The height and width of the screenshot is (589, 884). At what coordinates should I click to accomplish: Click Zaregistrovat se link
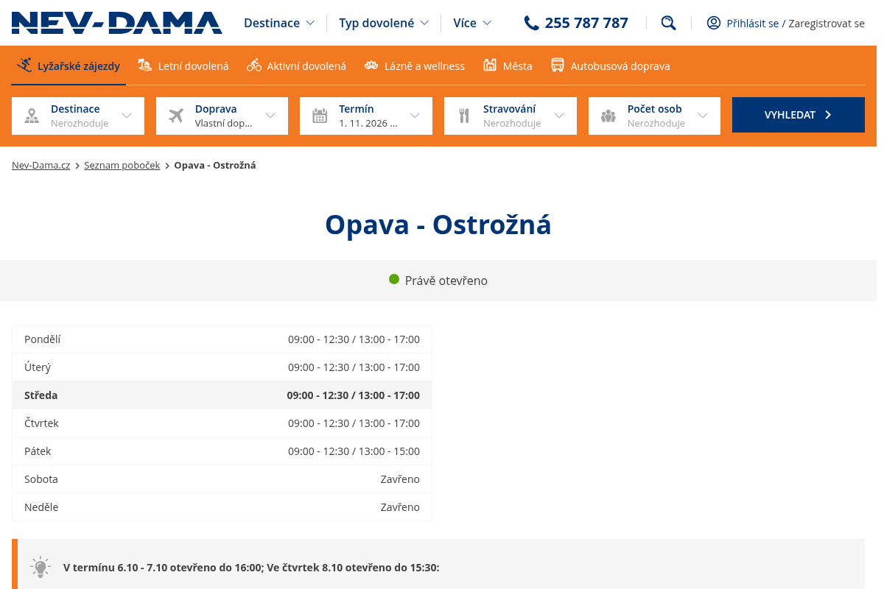(827, 24)
